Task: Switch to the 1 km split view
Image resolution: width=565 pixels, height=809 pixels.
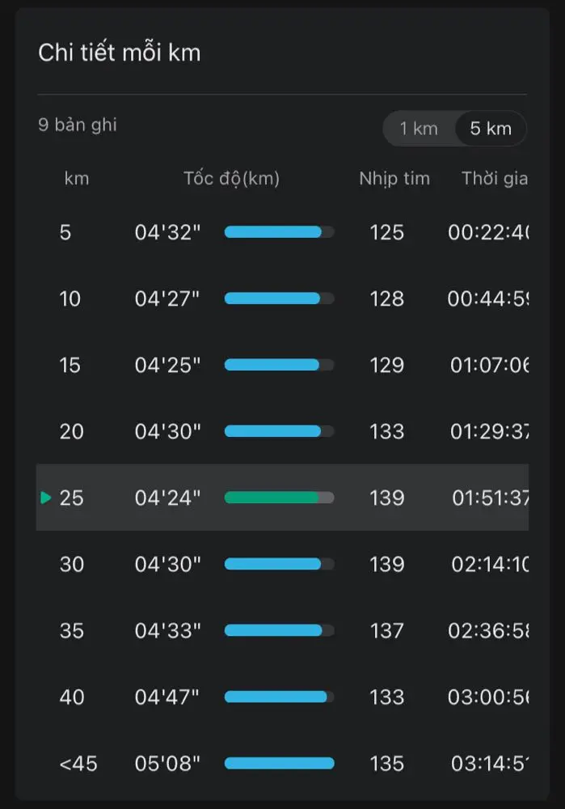Action: [x=419, y=129]
